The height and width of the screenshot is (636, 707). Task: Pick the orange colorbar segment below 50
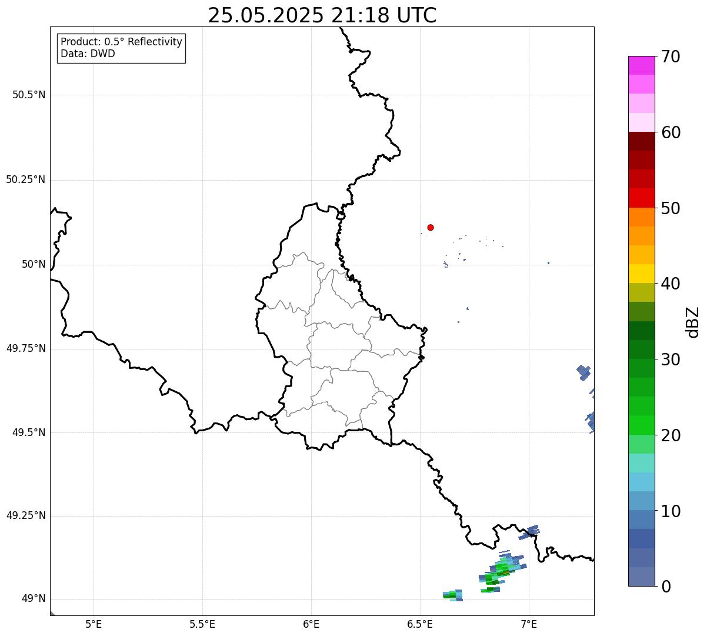point(641,217)
